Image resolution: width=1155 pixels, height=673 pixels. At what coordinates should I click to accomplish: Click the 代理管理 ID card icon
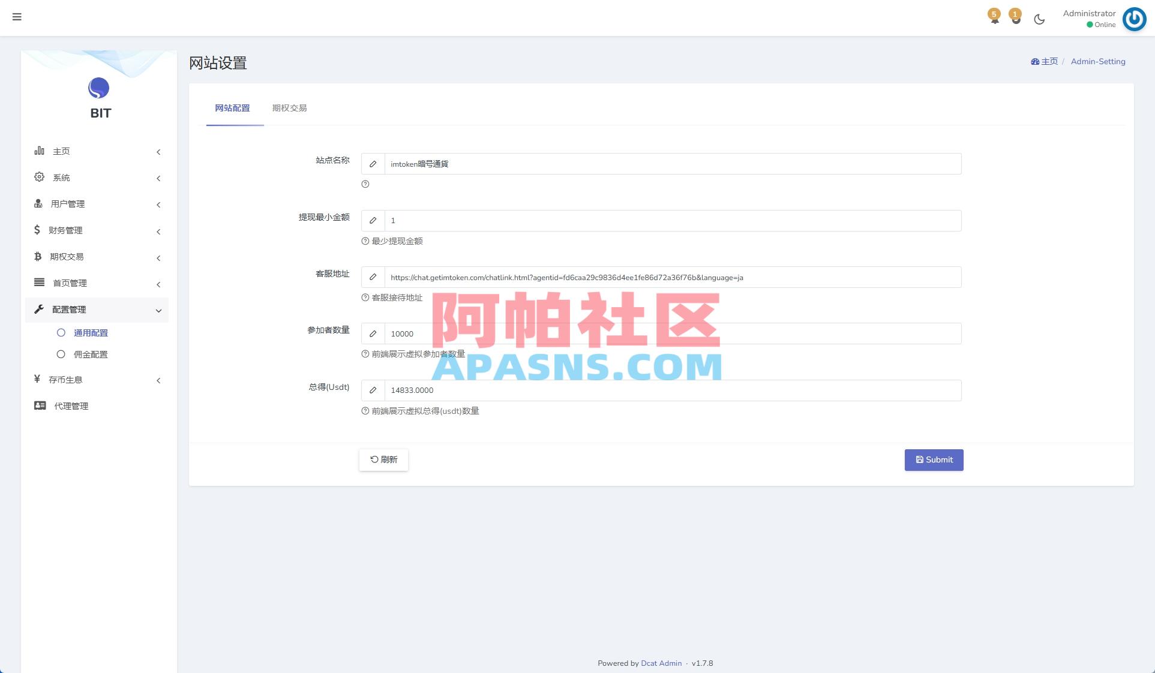click(x=38, y=405)
